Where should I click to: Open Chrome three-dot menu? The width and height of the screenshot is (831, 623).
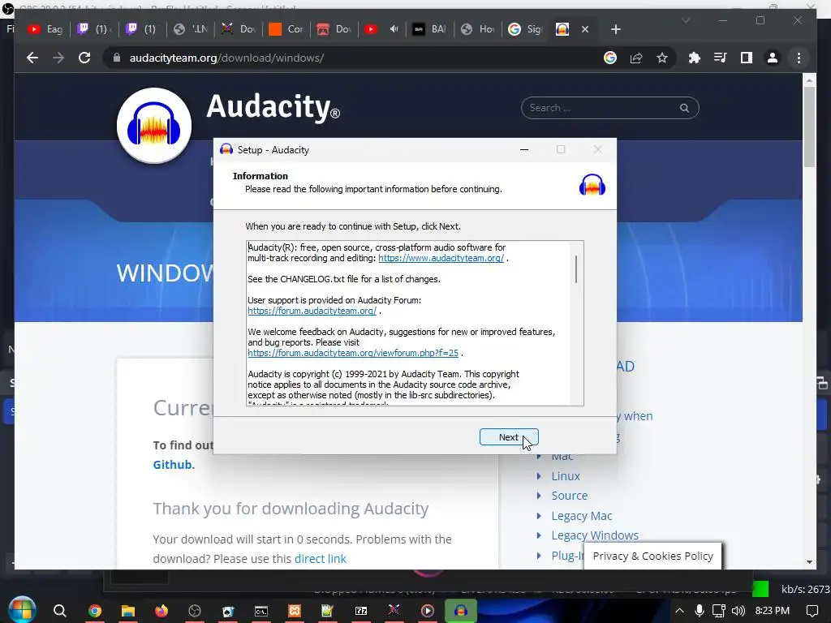tap(799, 58)
